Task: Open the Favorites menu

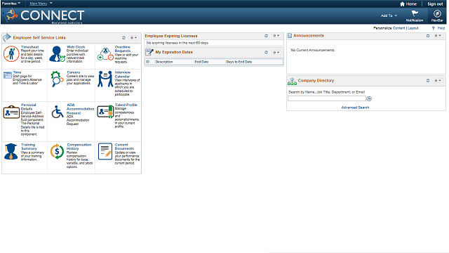Action: pos(11,4)
